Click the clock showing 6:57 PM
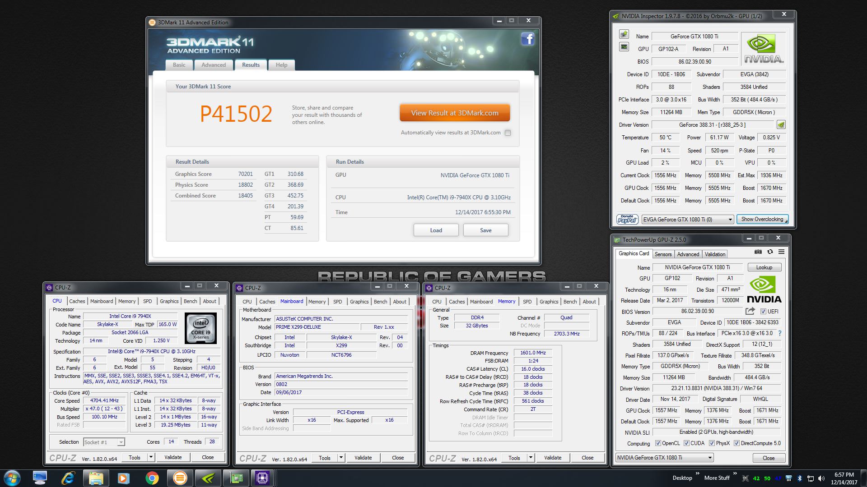This screenshot has height=487, width=867. coord(844,475)
